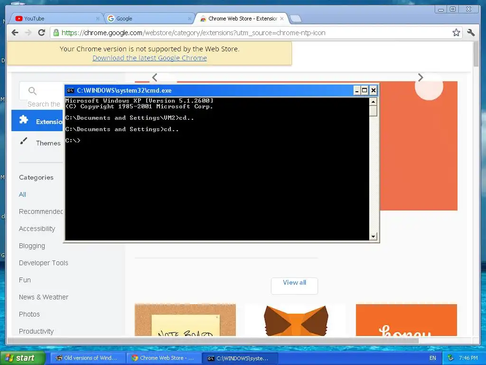Open a new tab with the new-tab button
Screen dimensions: 486x365
(x=296, y=19)
